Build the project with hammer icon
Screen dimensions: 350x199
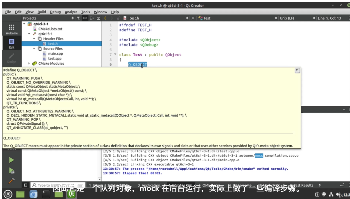(11, 181)
